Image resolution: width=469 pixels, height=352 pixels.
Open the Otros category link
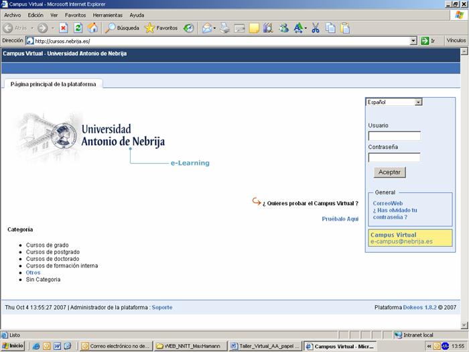pyautogui.click(x=33, y=273)
